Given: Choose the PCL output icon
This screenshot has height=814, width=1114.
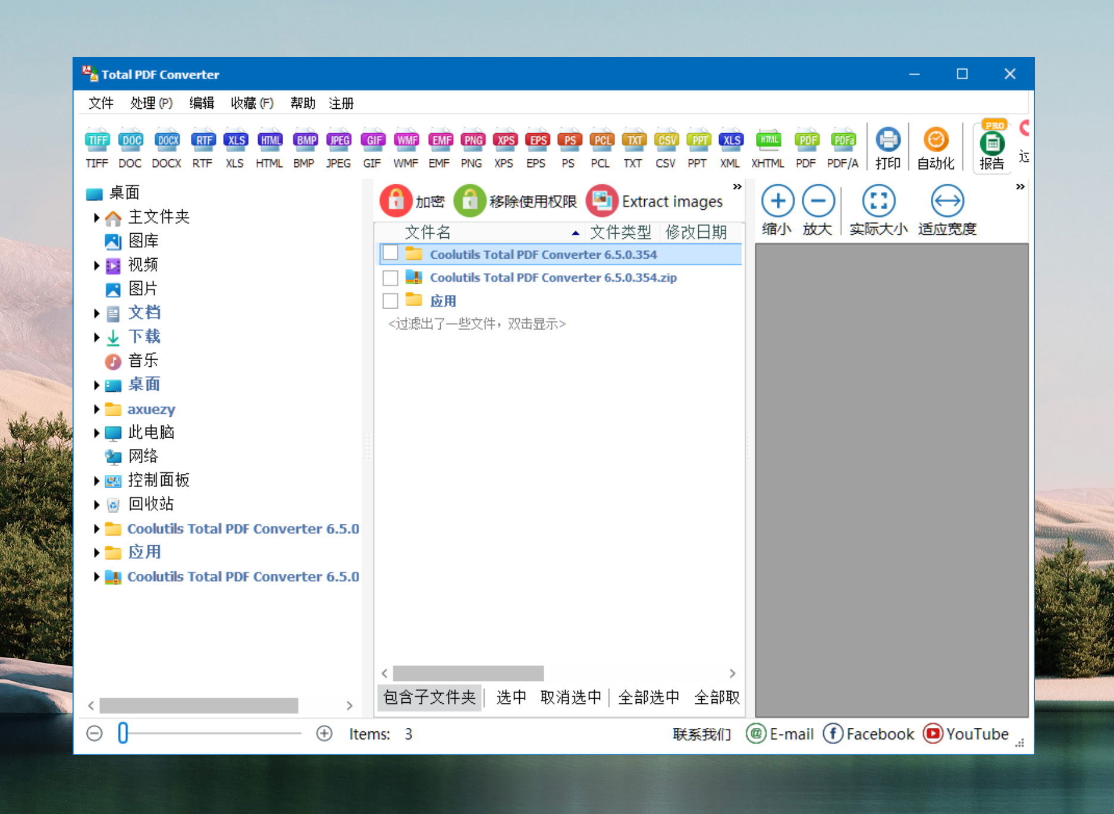Looking at the screenshot, I should [x=601, y=147].
